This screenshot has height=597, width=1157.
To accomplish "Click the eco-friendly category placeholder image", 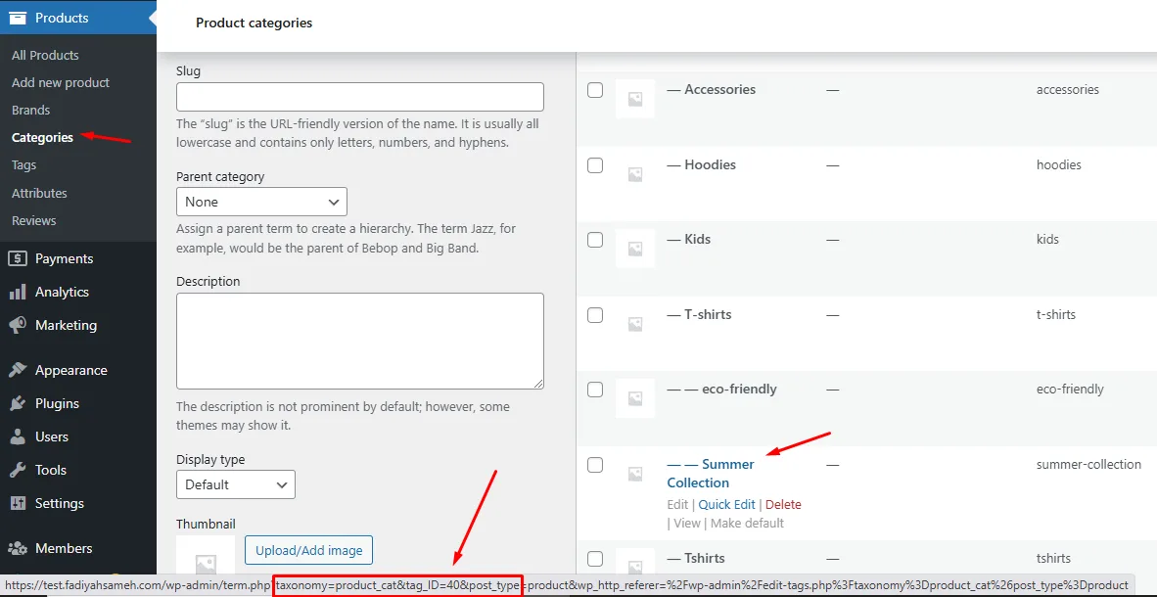I will click(634, 398).
